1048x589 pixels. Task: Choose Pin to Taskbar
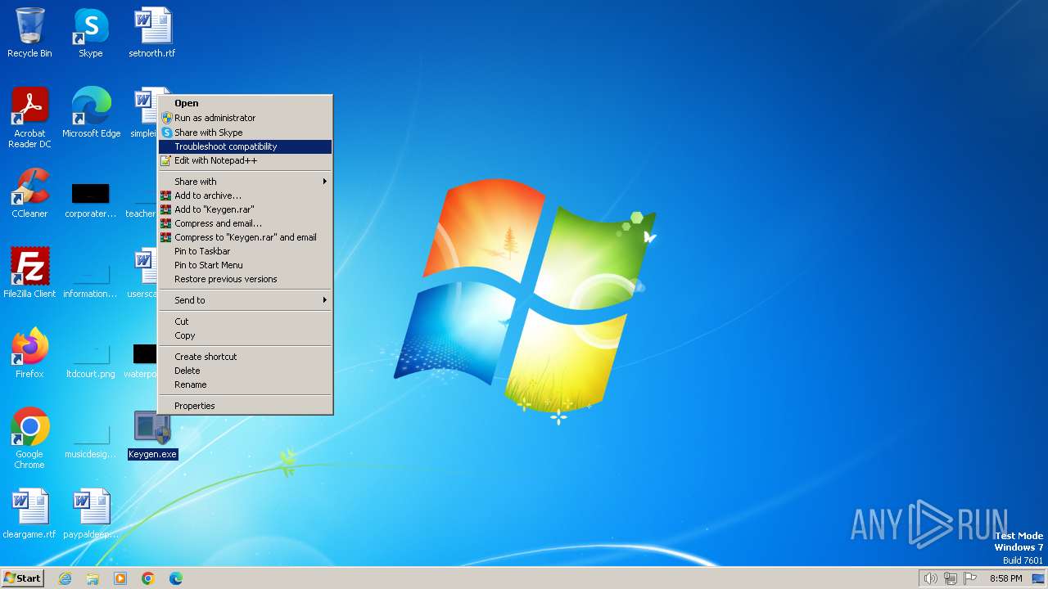[x=246, y=251]
